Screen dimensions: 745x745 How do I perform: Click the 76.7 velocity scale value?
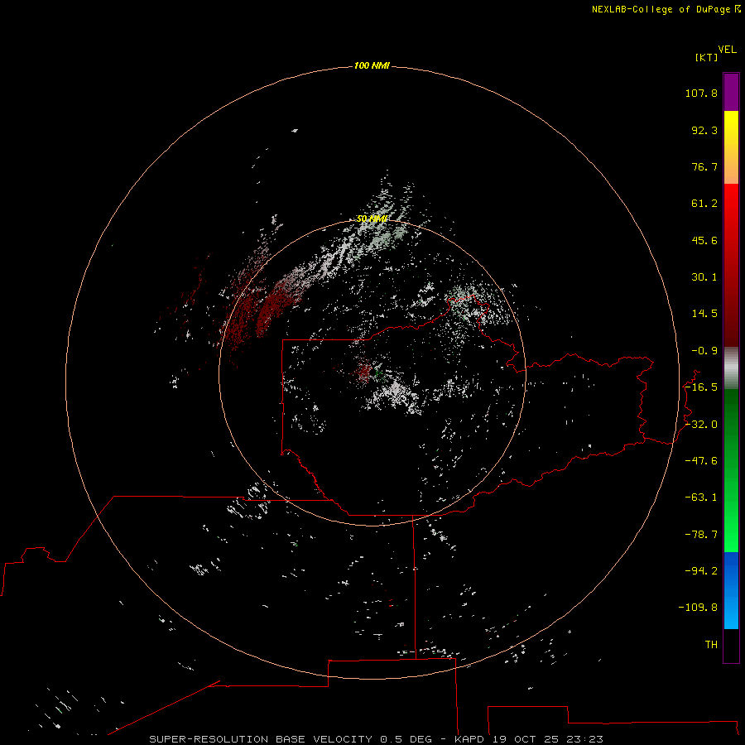click(704, 166)
